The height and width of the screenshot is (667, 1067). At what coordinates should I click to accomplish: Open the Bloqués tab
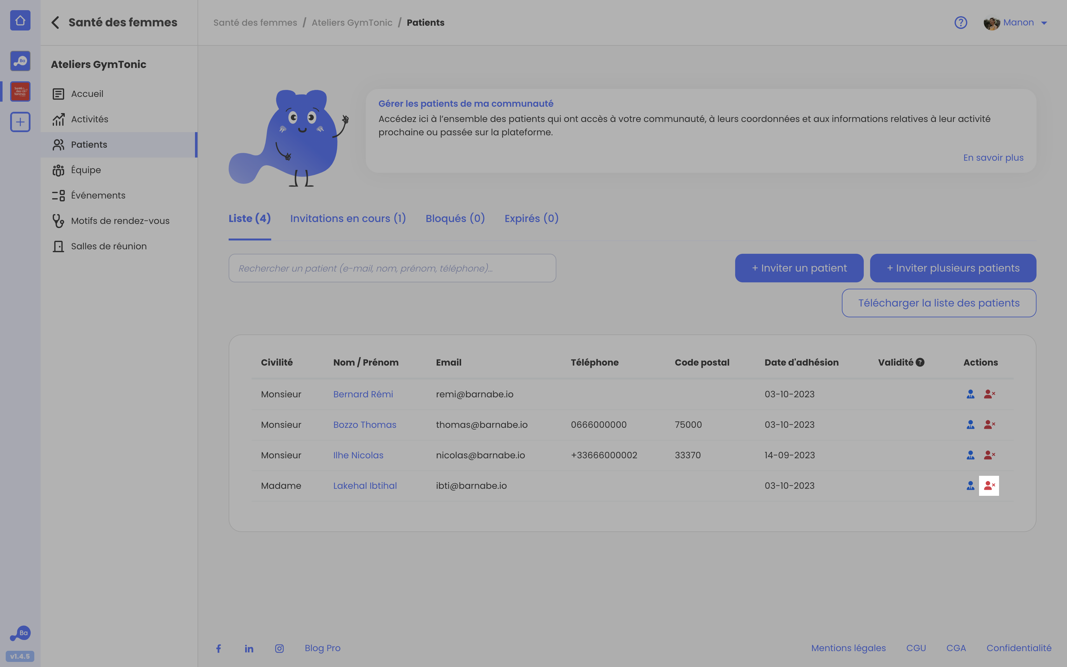tap(455, 219)
